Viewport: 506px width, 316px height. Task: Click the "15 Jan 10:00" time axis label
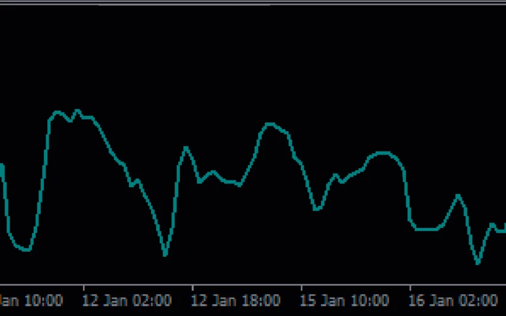345,301
